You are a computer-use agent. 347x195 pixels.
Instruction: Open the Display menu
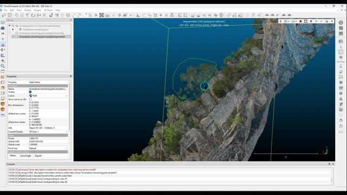click(28, 10)
